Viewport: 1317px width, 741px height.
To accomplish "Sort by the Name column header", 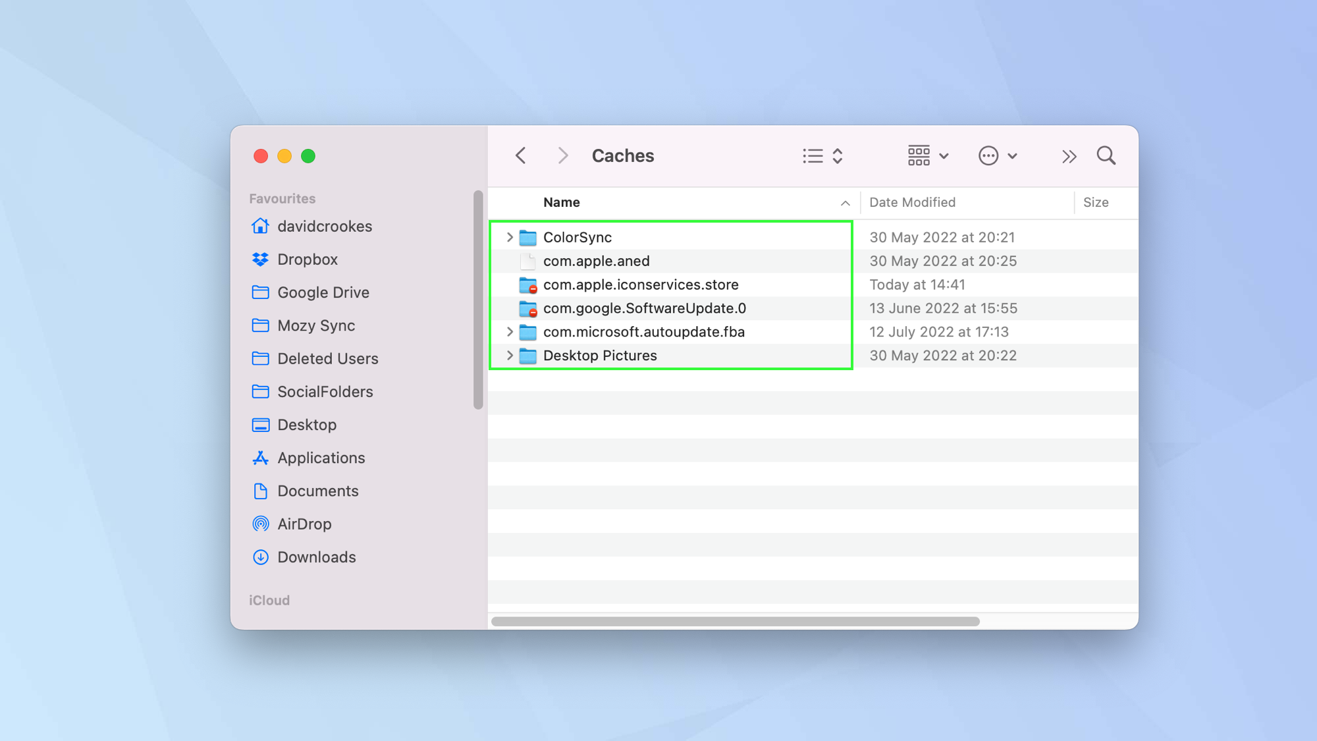I will coord(562,203).
